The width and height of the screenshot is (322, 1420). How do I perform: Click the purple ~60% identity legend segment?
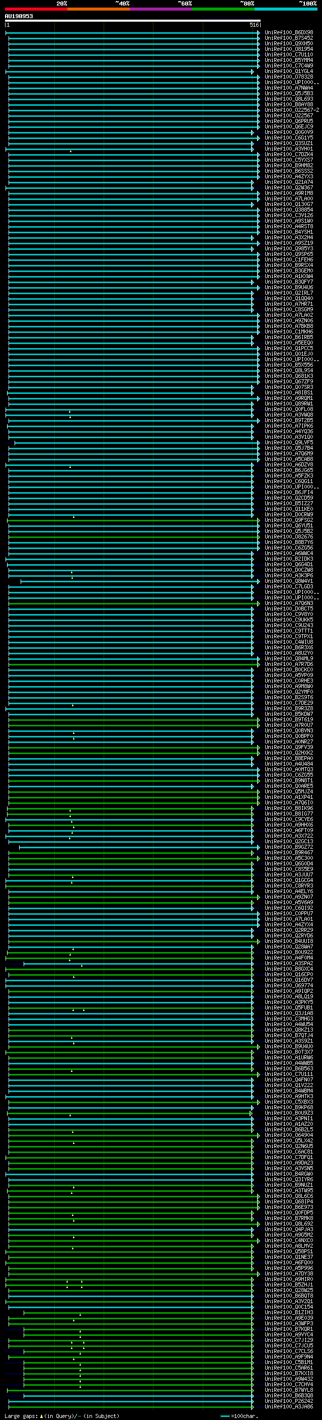(162, 9)
